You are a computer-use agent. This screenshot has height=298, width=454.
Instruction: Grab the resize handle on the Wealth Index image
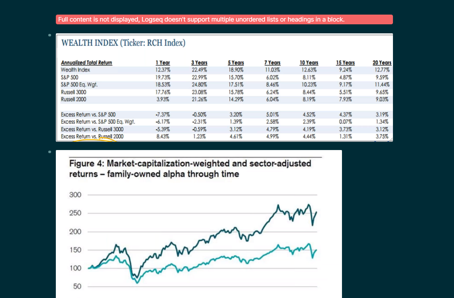391,139
